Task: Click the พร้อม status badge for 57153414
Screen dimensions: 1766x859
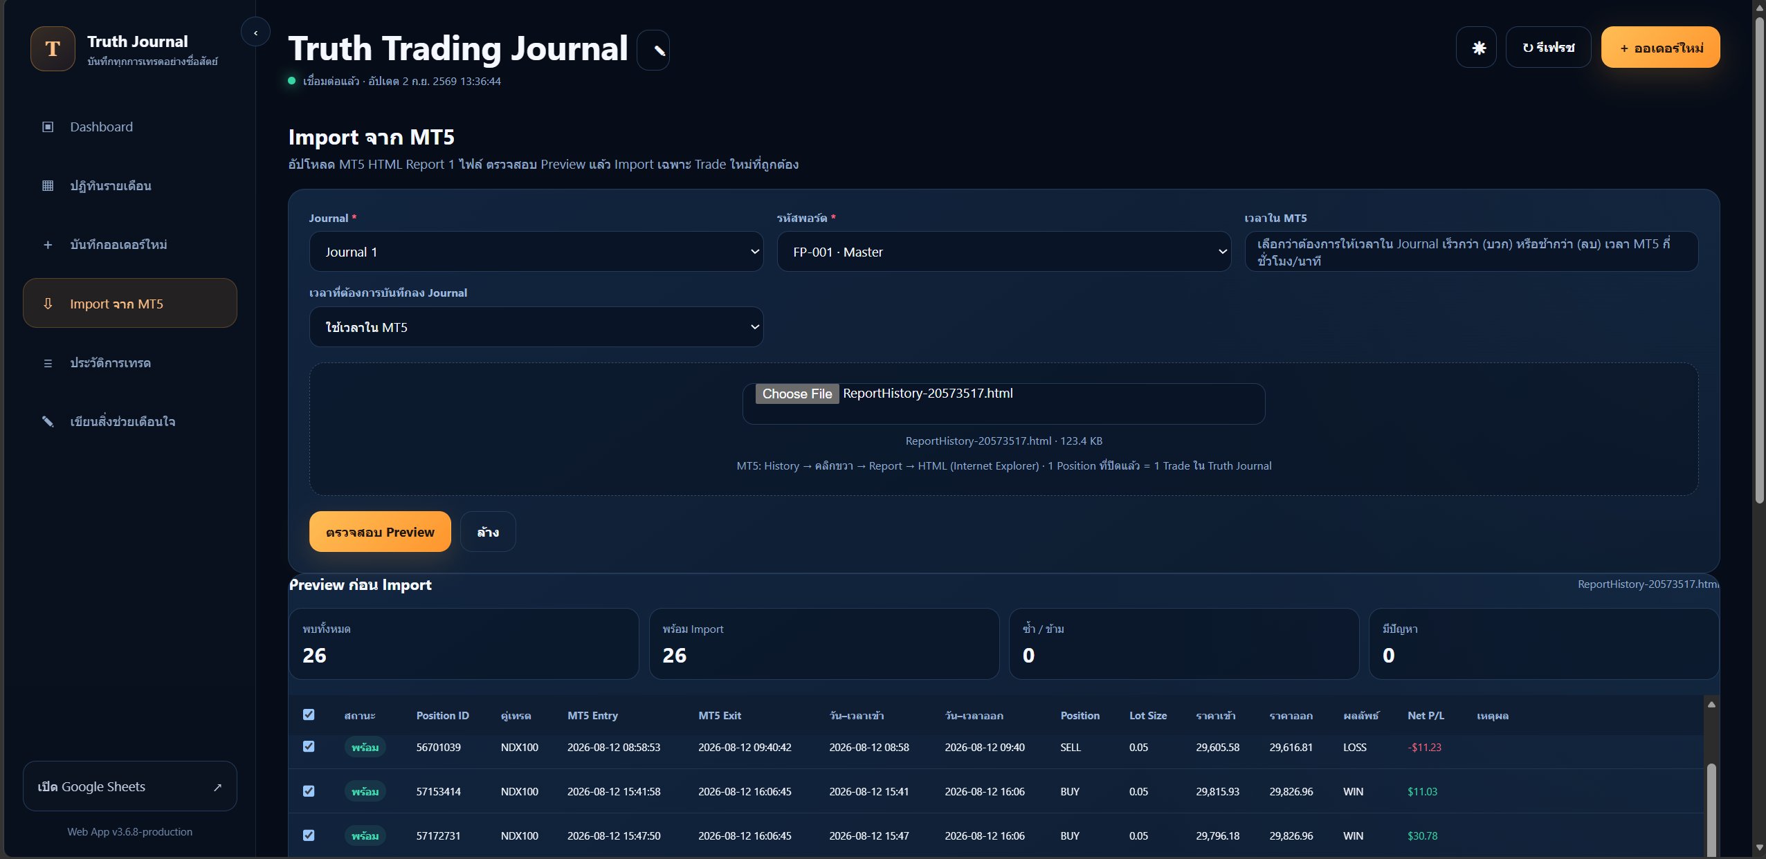Action: (365, 792)
